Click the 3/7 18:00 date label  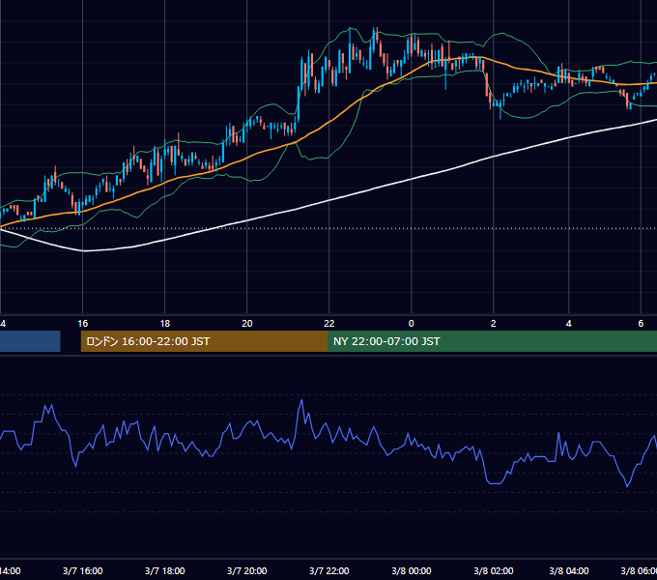click(164, 570)
